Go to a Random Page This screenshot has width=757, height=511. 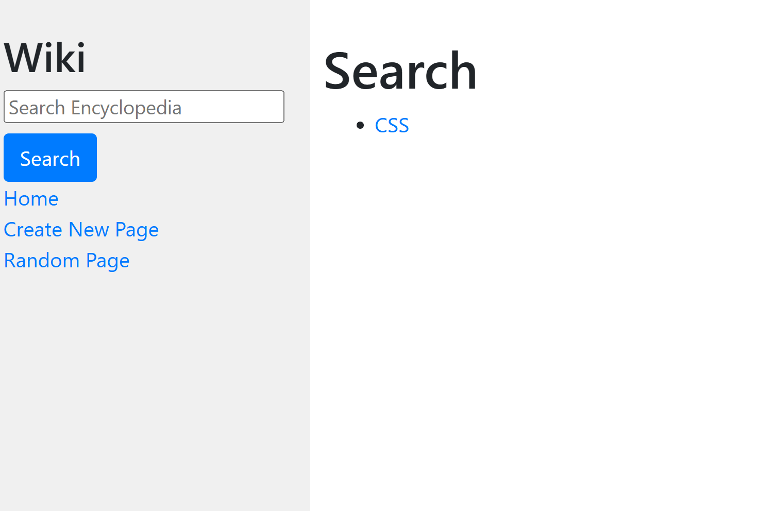pos(66,261)
